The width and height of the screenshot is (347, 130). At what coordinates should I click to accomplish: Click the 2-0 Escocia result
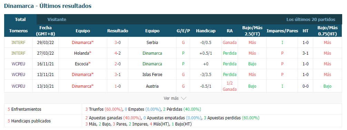[118, 64]
